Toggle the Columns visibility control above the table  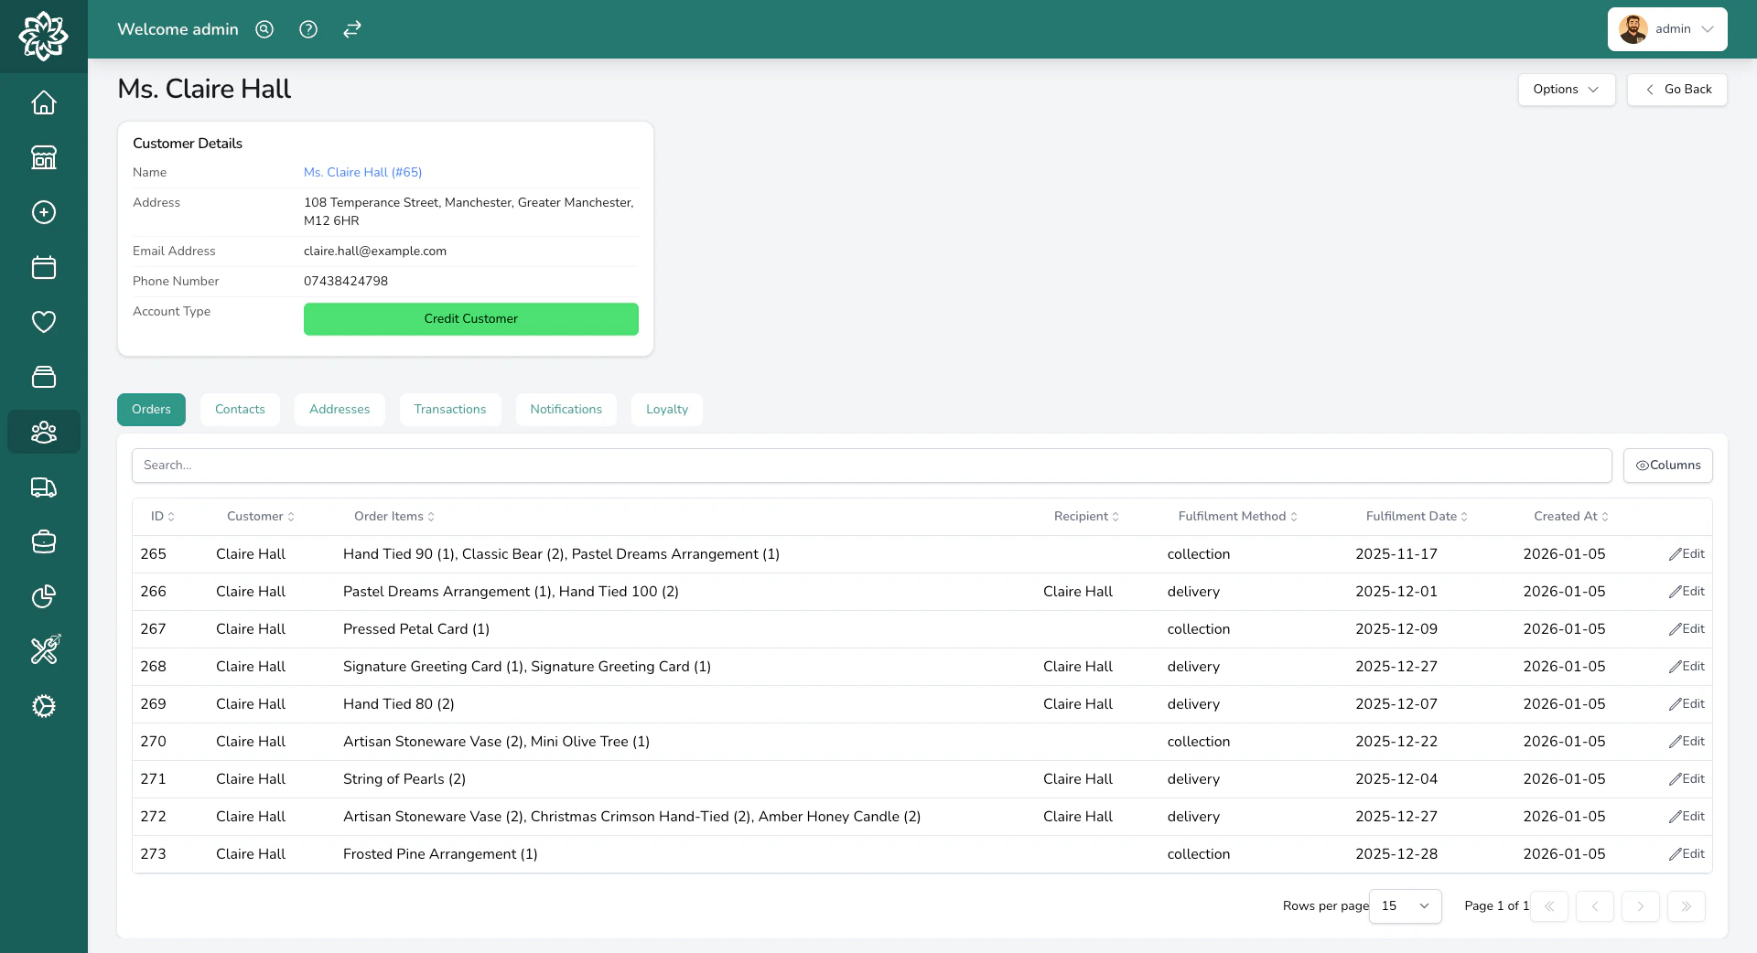coord(1667,465)
